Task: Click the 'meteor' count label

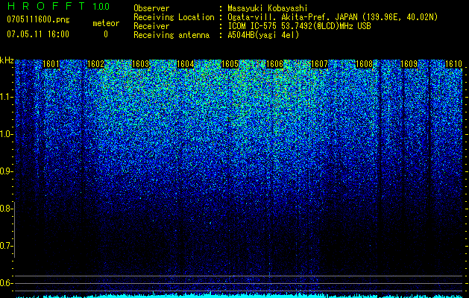Action: coord(106,23)
